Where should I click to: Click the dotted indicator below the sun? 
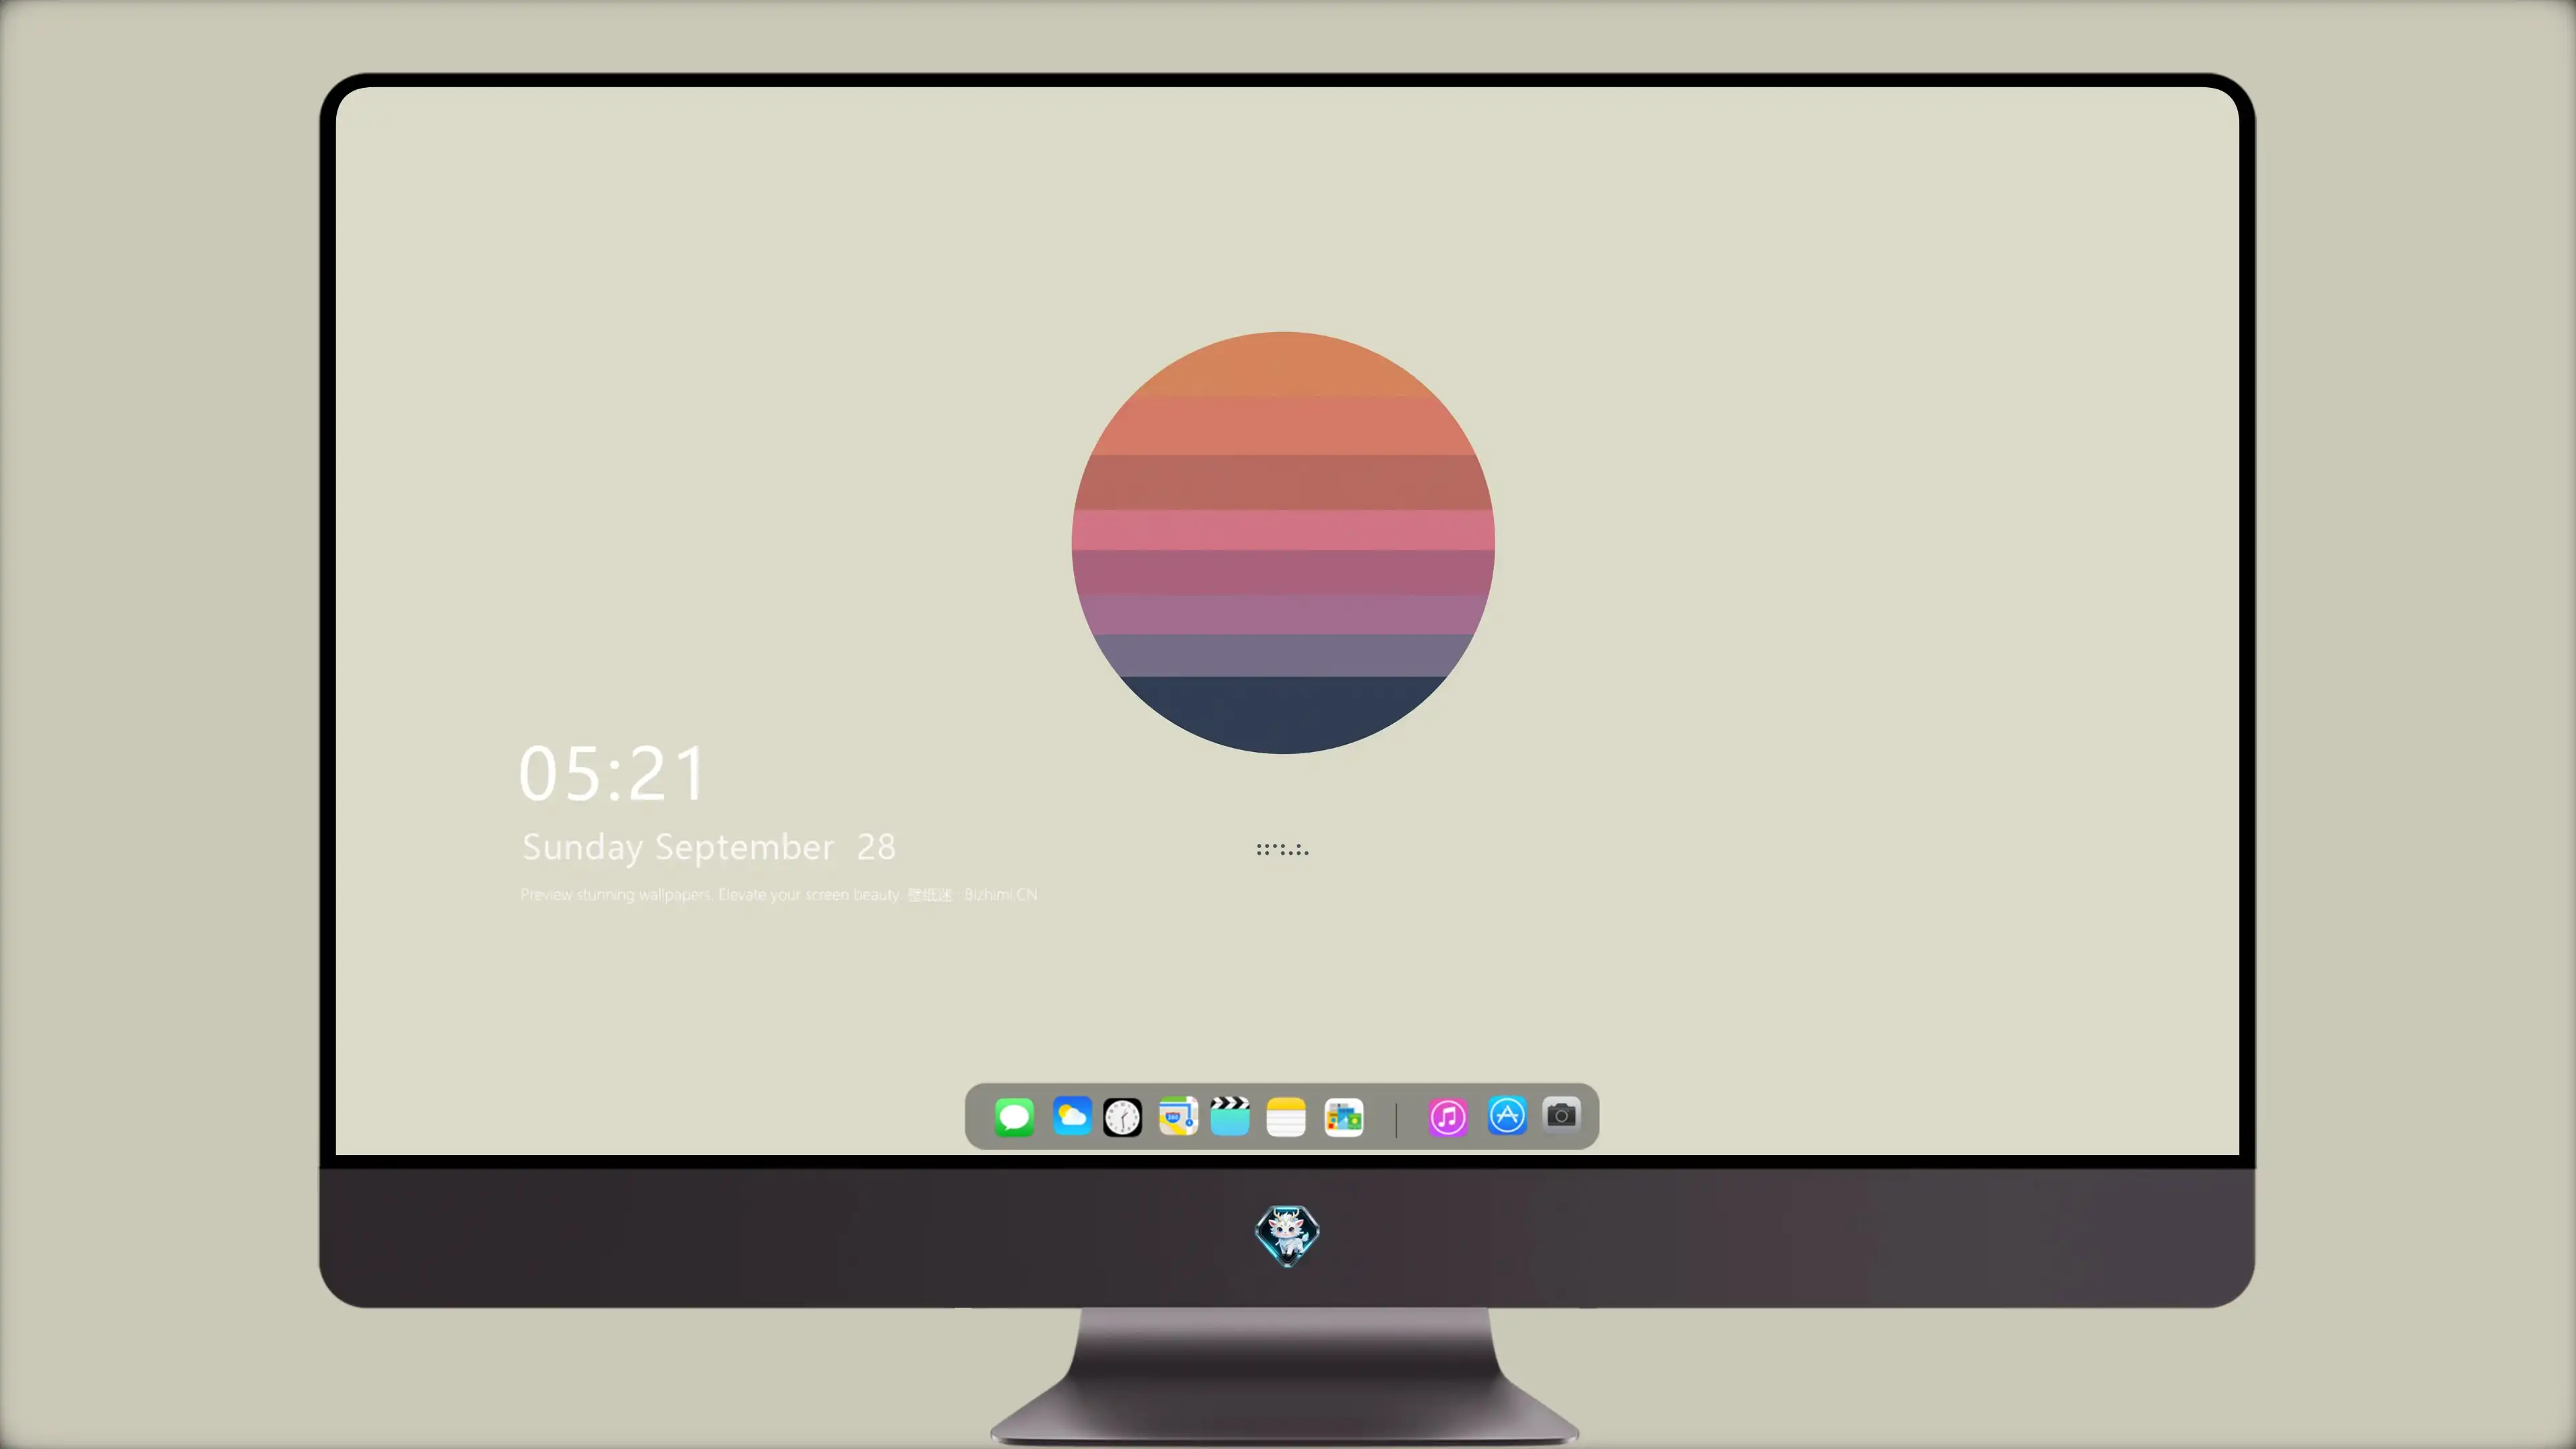[x=1282, y=850]
